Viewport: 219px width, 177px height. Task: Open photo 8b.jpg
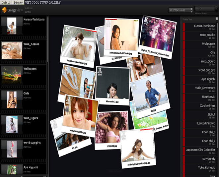tap(150, 95)
